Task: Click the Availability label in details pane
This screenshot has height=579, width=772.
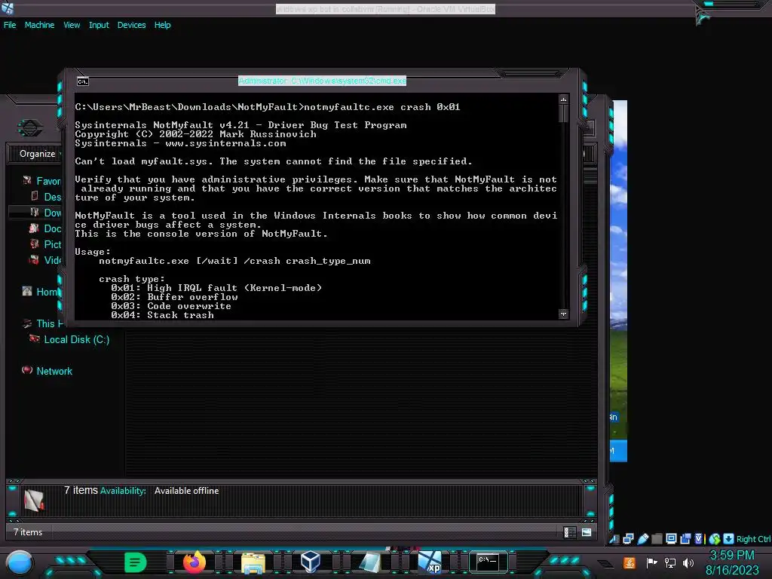Action: (x=123, y=491)
